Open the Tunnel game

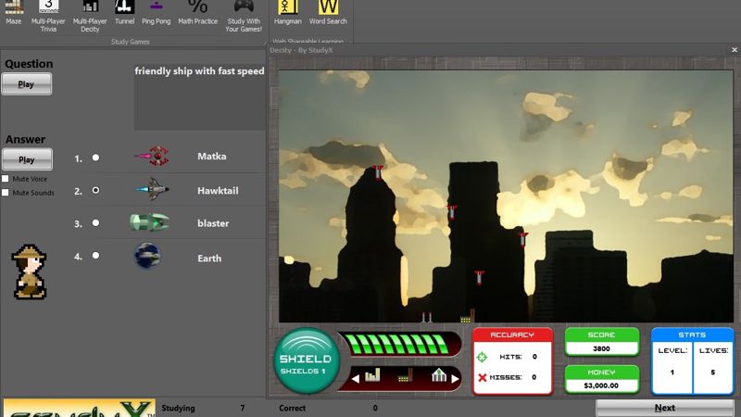tap(124, 13)
